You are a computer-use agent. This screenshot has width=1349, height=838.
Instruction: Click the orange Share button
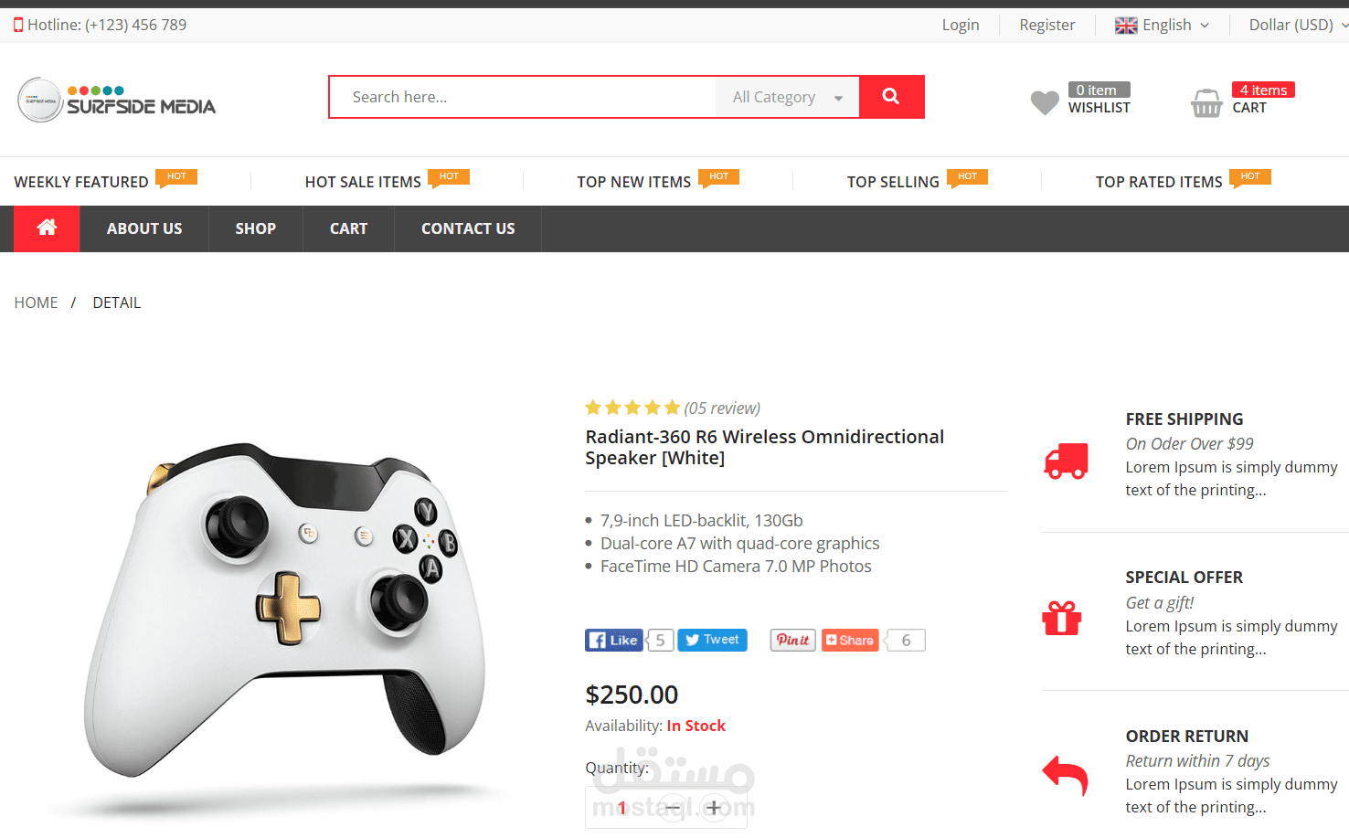pos(850,641)
